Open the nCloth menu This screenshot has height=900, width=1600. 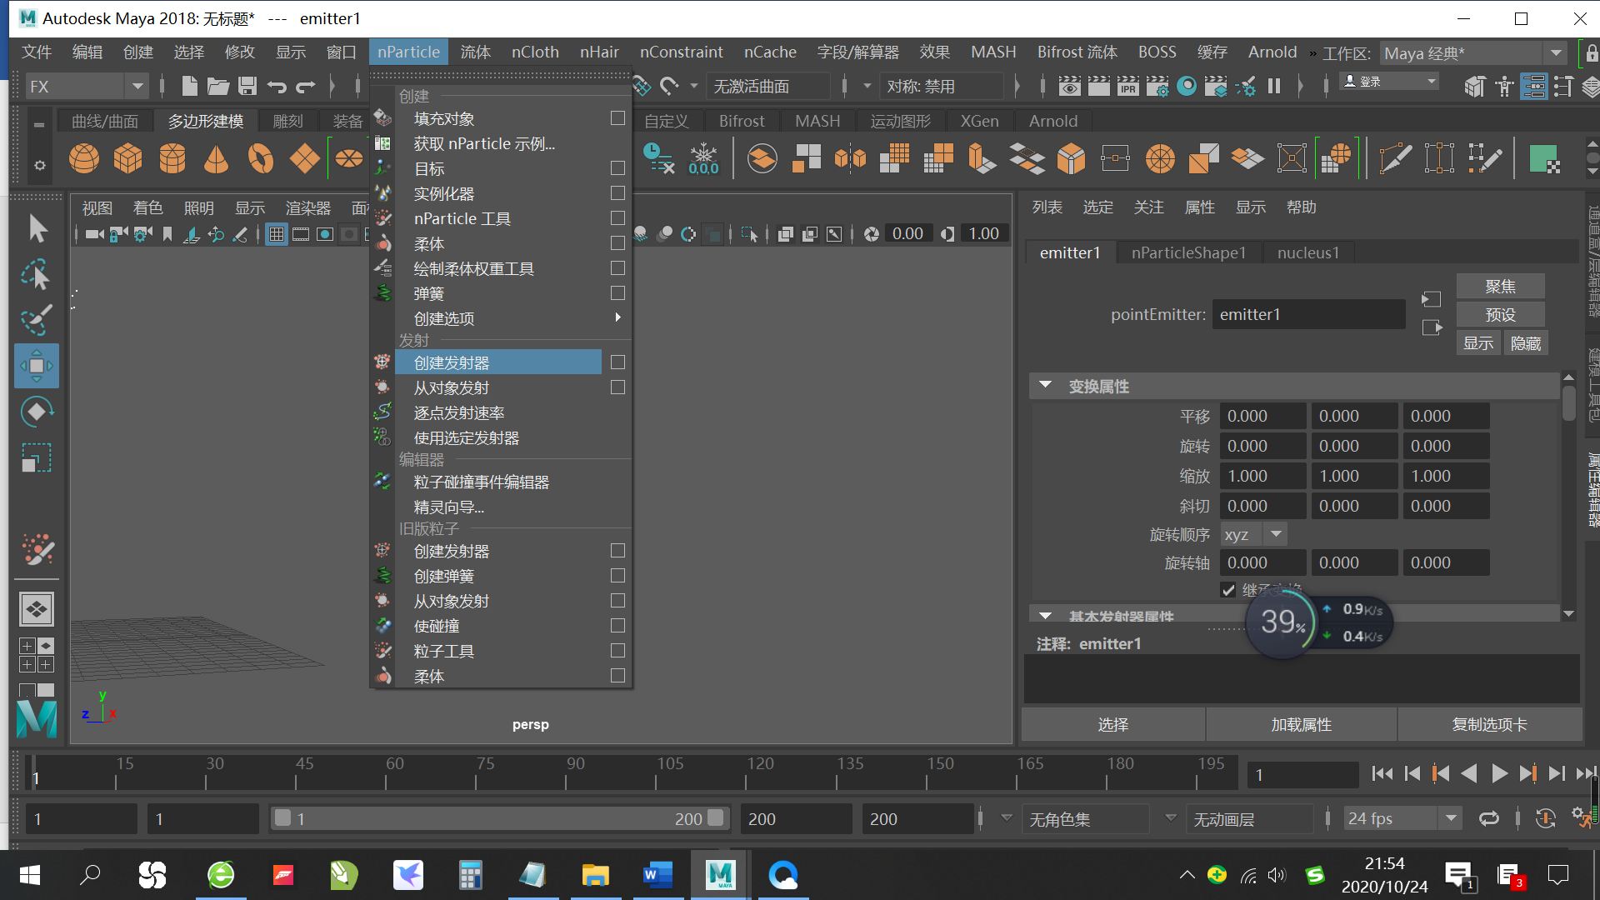pyautogui.click(x=535, y=52)
